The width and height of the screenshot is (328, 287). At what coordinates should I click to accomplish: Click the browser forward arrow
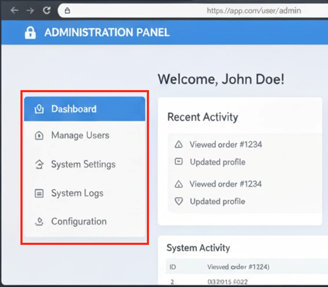pos(30,10)
